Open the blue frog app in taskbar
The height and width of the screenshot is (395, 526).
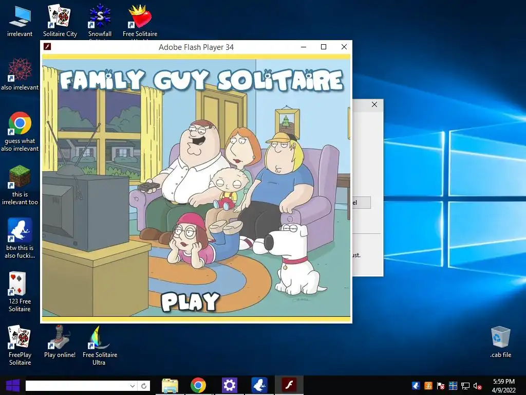(x=259, y=385)
